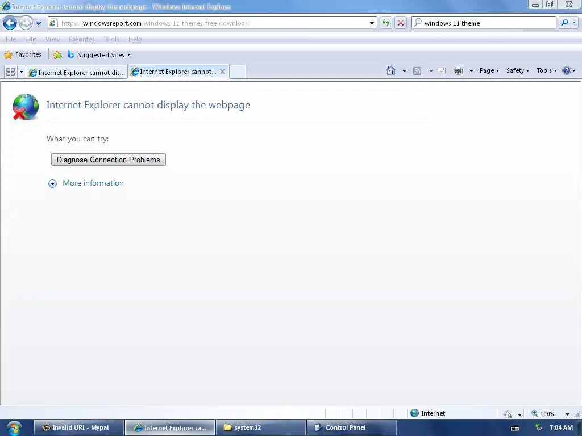Click the system tray clock 7:04 AM
The height and width of the screenshot is (436, 582).
[x=561, y=428]
